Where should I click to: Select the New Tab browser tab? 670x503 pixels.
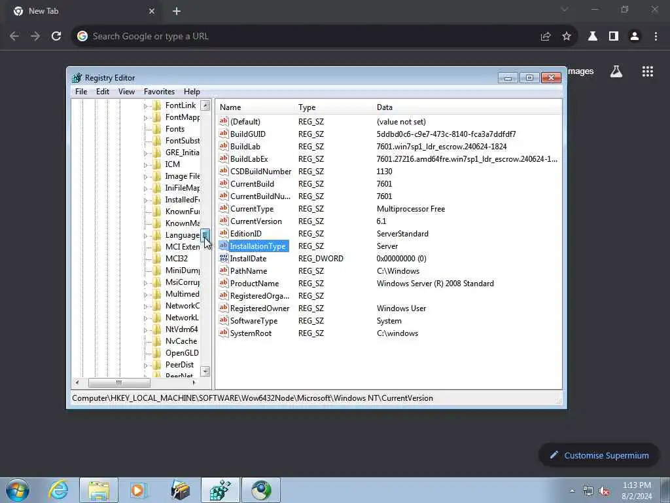[84, 11]
